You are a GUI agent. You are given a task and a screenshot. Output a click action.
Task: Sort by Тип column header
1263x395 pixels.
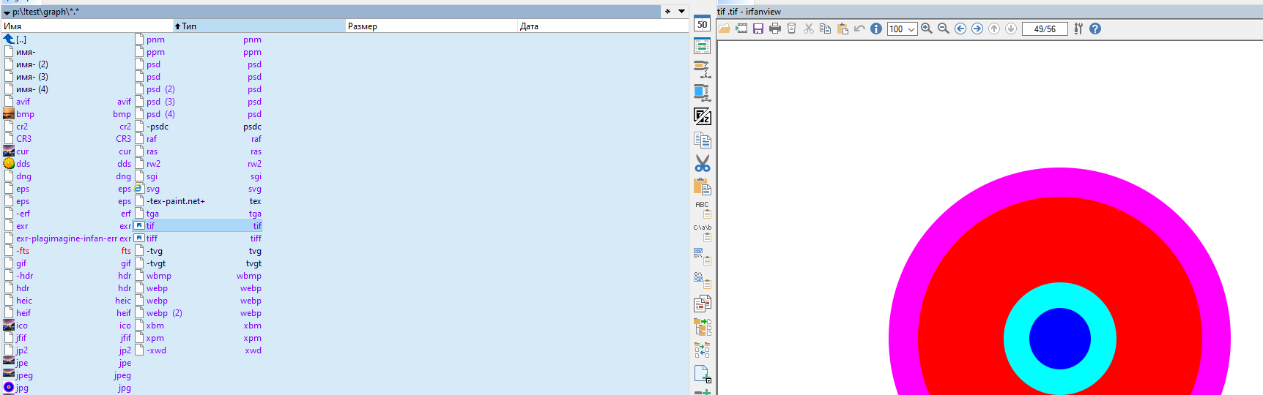point(259,26)
